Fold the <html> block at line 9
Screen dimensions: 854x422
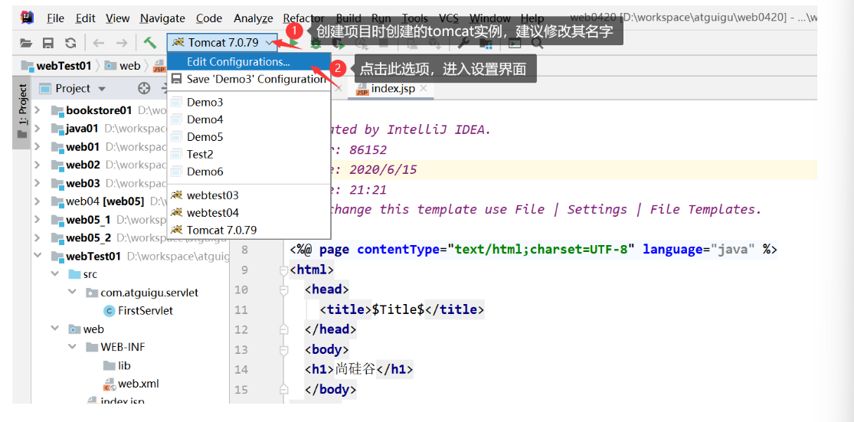click(283, 270)
